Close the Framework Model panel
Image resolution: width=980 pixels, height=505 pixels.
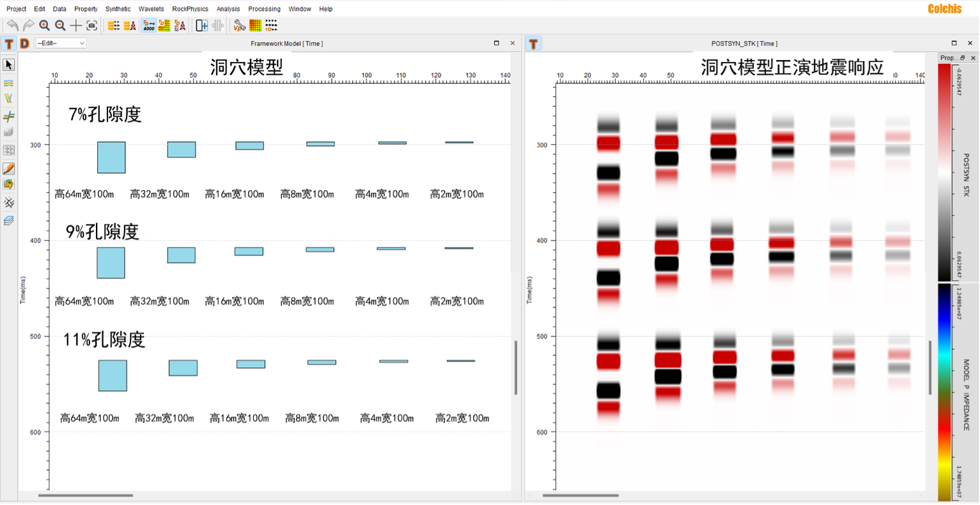pyautogui.click(x=513, y=43)
